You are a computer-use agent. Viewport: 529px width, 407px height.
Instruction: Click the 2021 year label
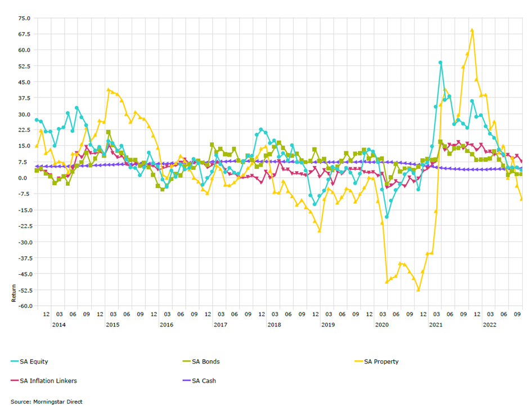tap(436, 325)
